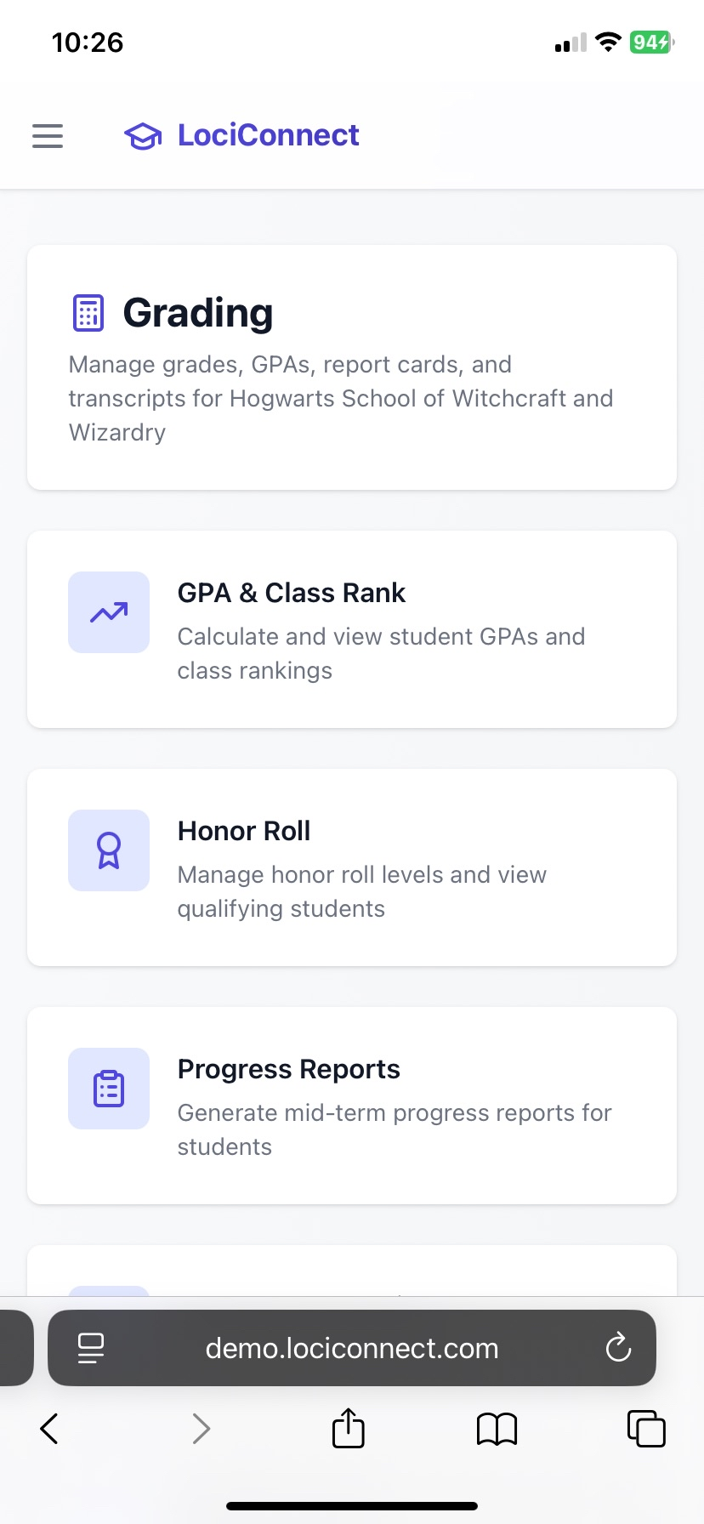This screenshot has height=1524, width=704.
Task: Click the GPA trend arrow icon
Action: point(109,612)
